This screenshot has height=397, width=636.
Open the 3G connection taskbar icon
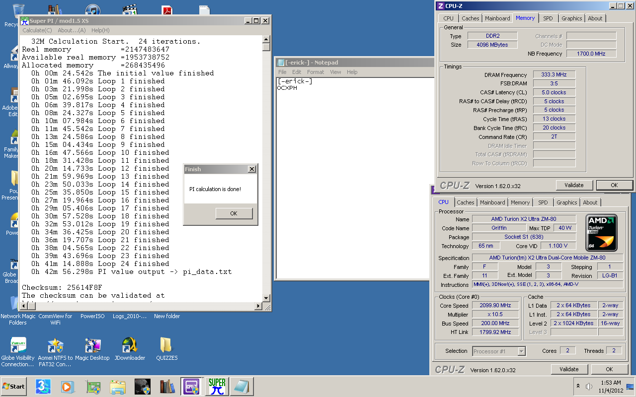[43, 386]
